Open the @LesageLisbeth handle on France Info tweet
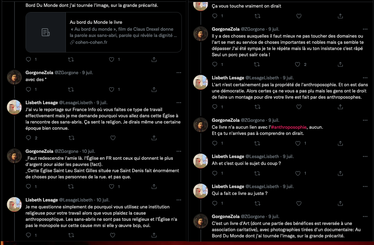 [x=76, y=103]
